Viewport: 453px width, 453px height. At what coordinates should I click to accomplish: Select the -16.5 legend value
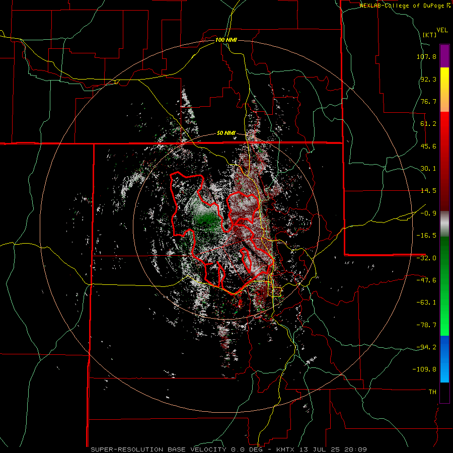tap(426, 236)
